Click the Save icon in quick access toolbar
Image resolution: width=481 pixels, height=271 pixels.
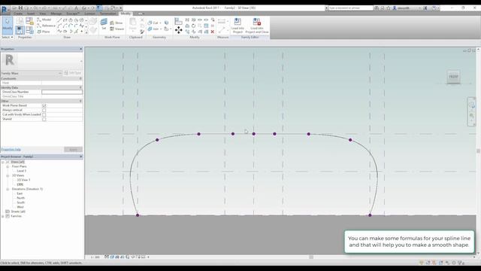click(x=20, y=8)
